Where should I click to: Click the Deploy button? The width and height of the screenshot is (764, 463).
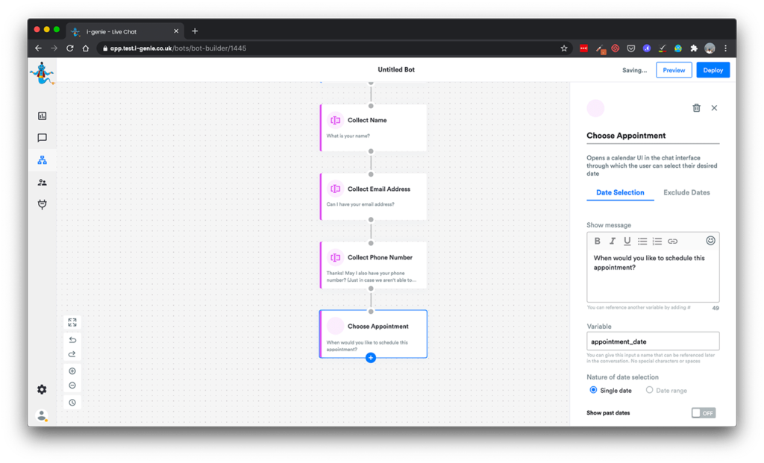(x=713, y=70)
